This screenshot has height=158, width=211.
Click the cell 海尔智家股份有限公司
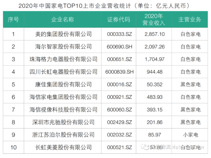[x=63, y=47]
